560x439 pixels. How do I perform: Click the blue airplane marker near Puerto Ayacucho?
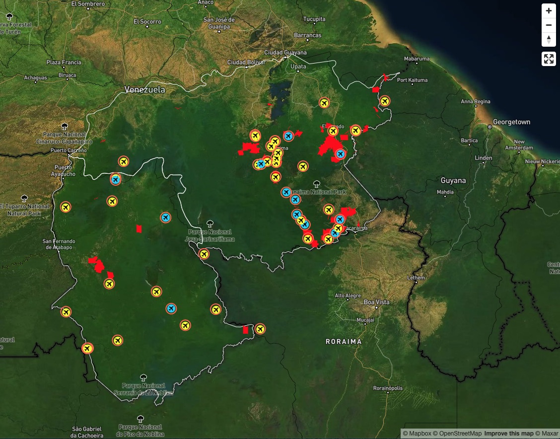(116, 179)
